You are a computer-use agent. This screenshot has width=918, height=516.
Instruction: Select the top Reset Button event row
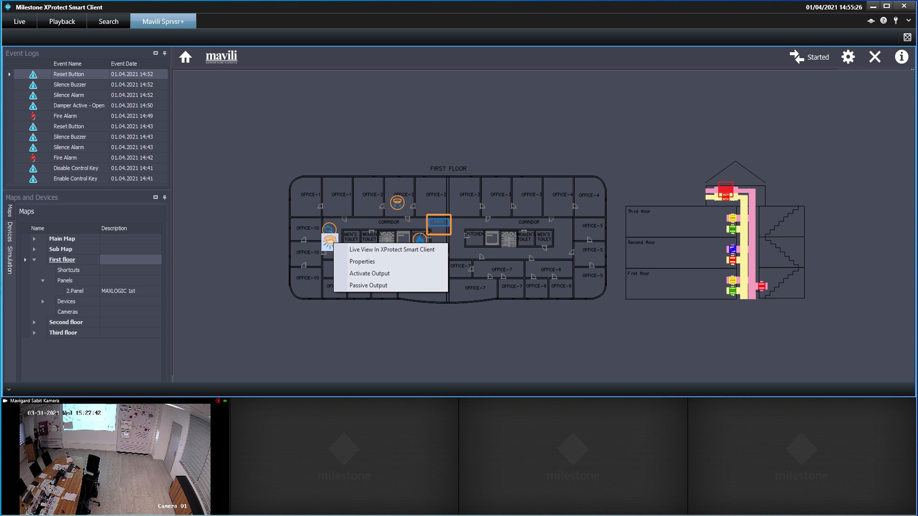tap(91, 74)
